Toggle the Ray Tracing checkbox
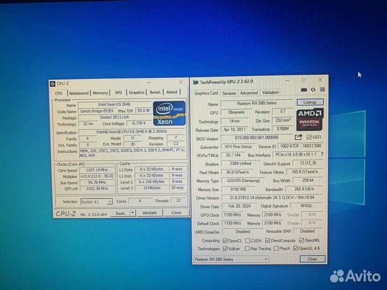 tap(247, 249)
